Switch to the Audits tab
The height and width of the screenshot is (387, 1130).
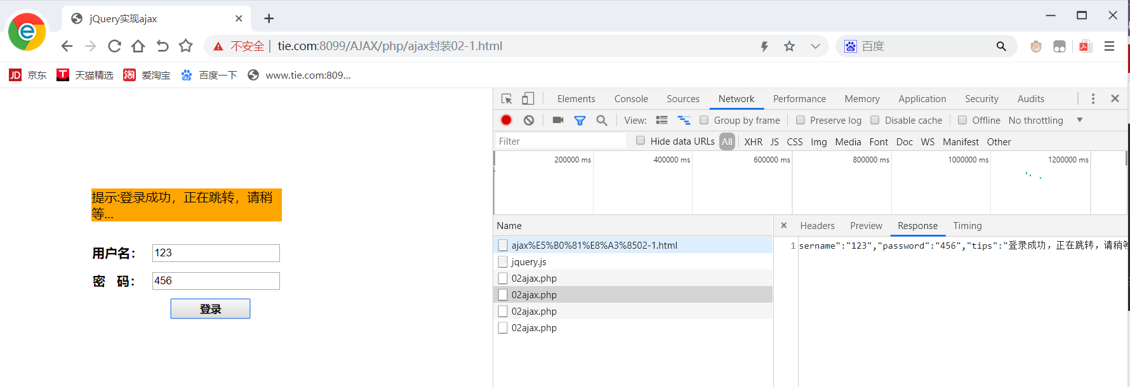click(1030, 98)
